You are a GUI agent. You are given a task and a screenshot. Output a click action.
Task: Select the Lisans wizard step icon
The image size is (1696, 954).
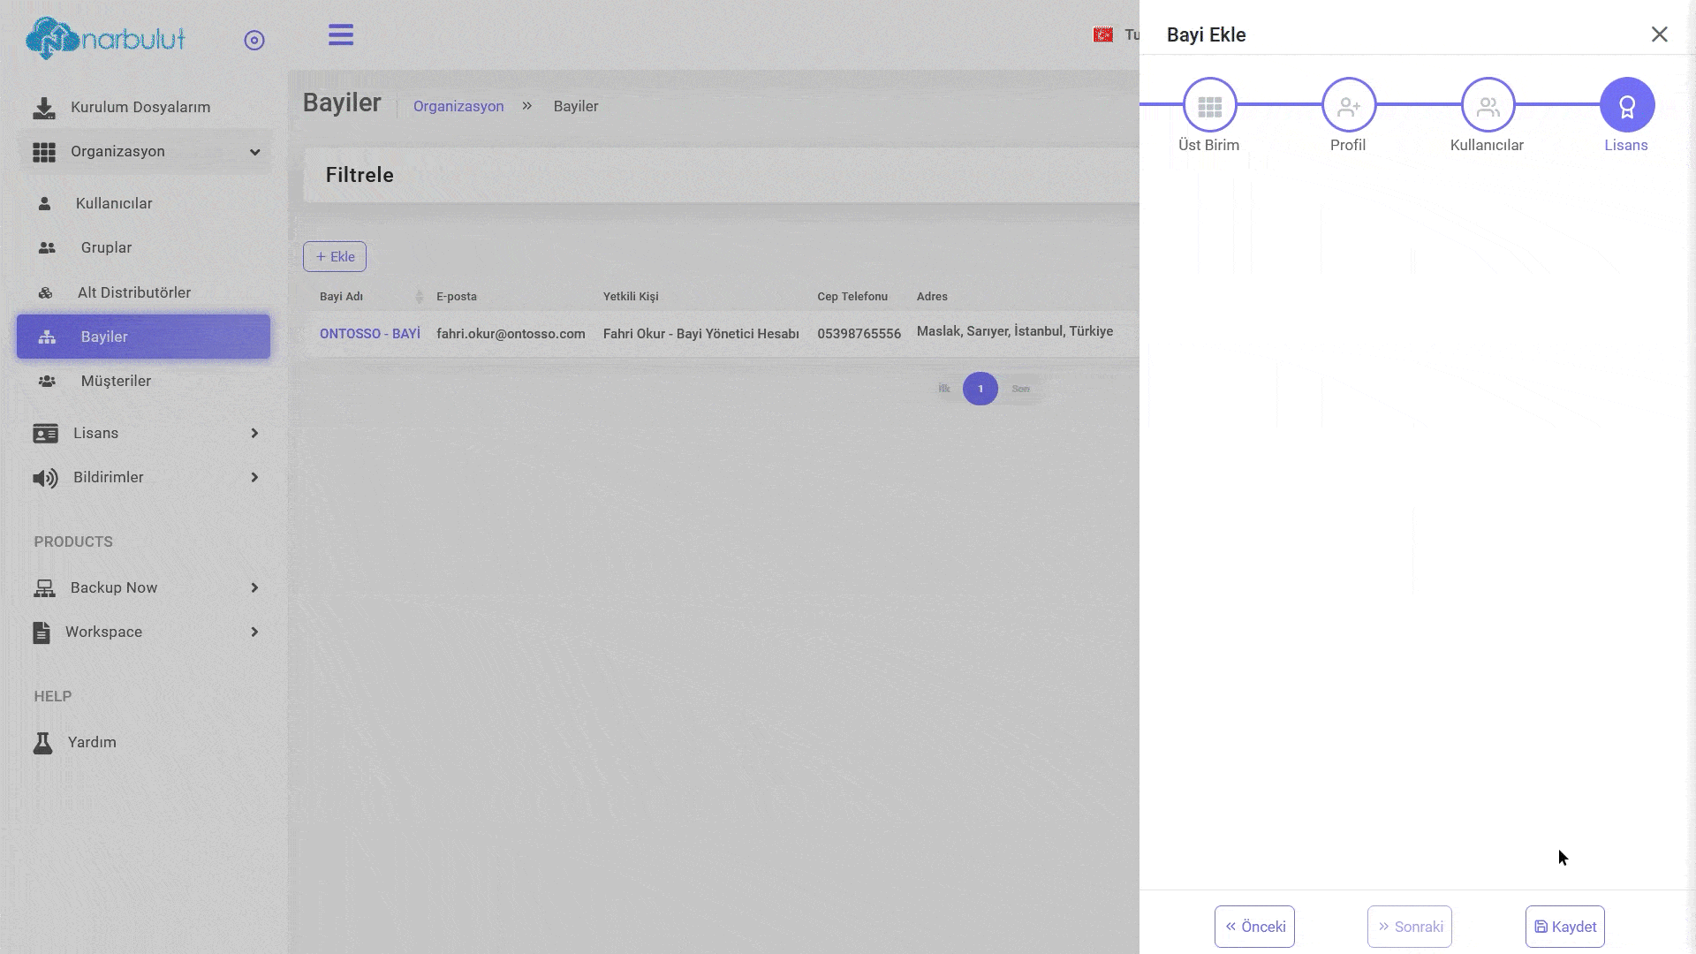(x=1627, y=105)
